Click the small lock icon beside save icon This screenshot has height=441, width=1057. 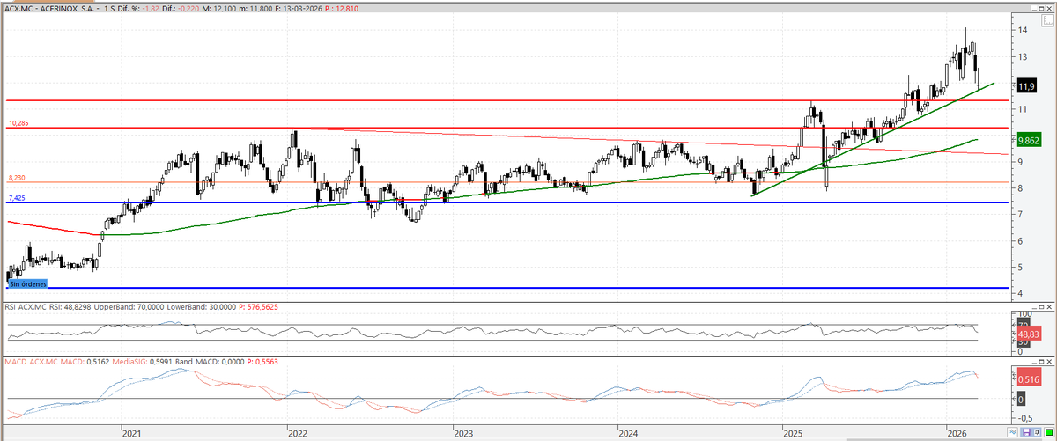(1038, 432)
